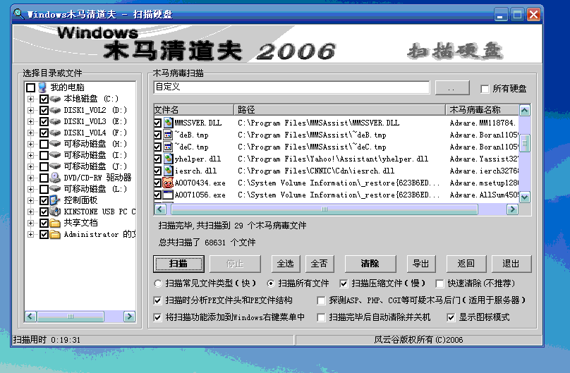Expand the DISK1_VOL2 D: tree node
The image size is (570, 373).
pos(31,110)
